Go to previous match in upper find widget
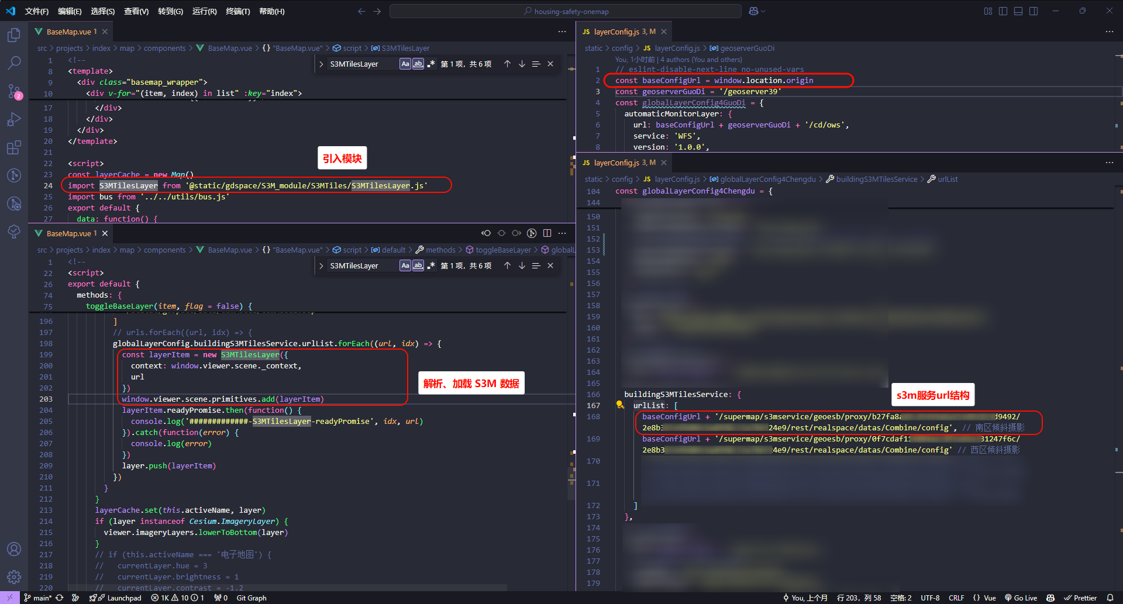The image size is (1123, 604). [x=507, y=64]
